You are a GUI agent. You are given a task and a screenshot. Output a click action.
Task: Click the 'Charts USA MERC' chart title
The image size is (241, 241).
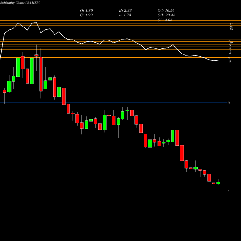pyautogui.click(x=28, y=3)
